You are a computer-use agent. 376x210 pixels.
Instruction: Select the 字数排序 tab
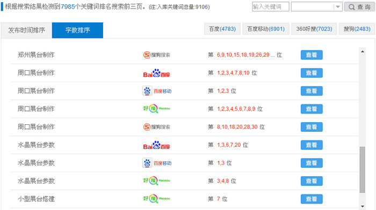(77, 30)
